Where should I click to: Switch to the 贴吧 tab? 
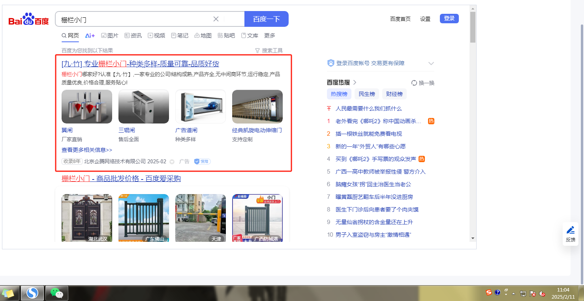pyautogui.click(x=226, y=36)
